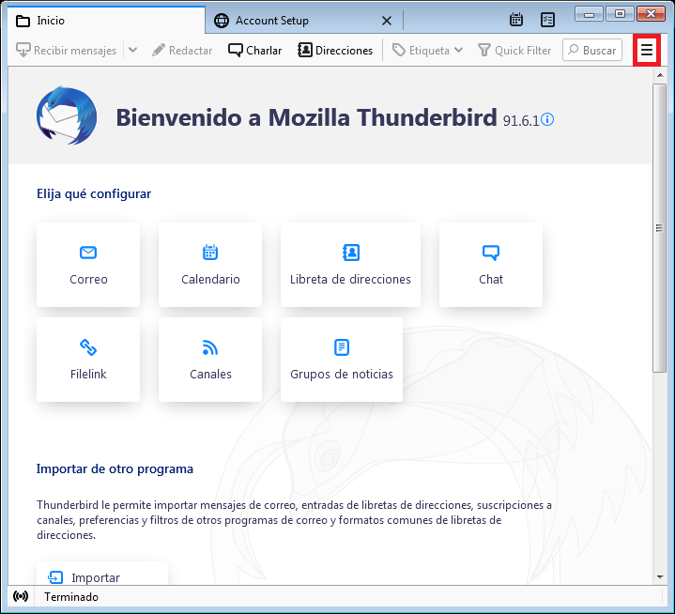Toggle the Quick Filter button
The image size is (675, 614).
[514, 51]
